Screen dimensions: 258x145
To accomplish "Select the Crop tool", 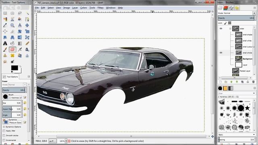I will [x=12, y=31].
